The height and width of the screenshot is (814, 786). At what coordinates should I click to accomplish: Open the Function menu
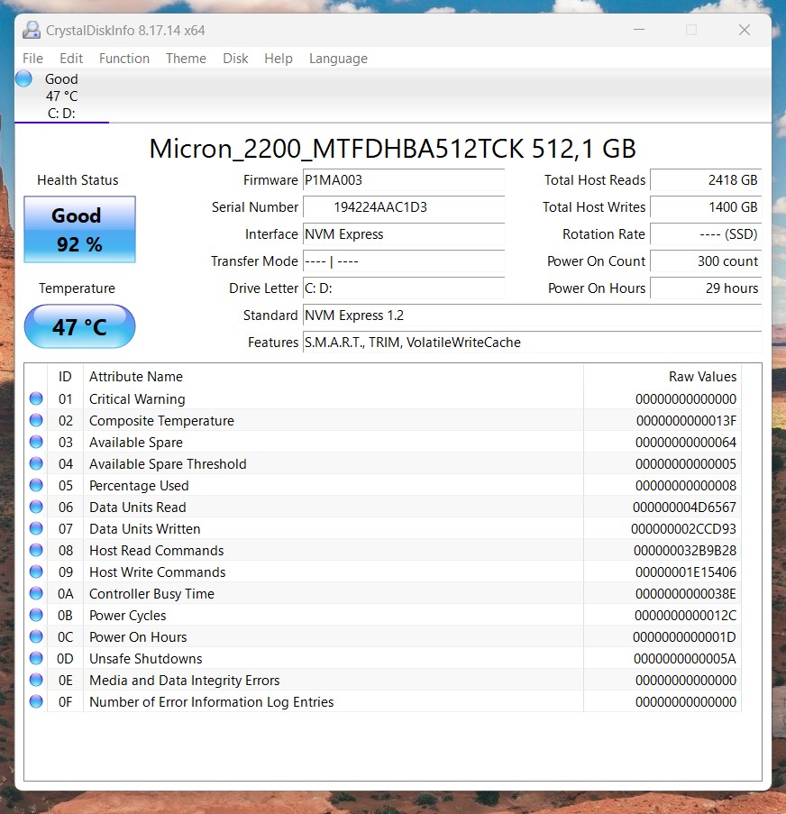coord(124,59)
